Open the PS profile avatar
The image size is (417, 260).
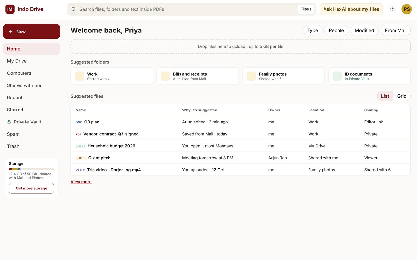point(407,9)
